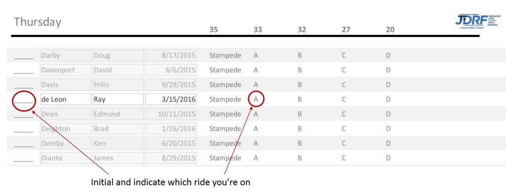The image size is (506, 194).
Task: Click the Thursday heading
Action: point(38,22)
